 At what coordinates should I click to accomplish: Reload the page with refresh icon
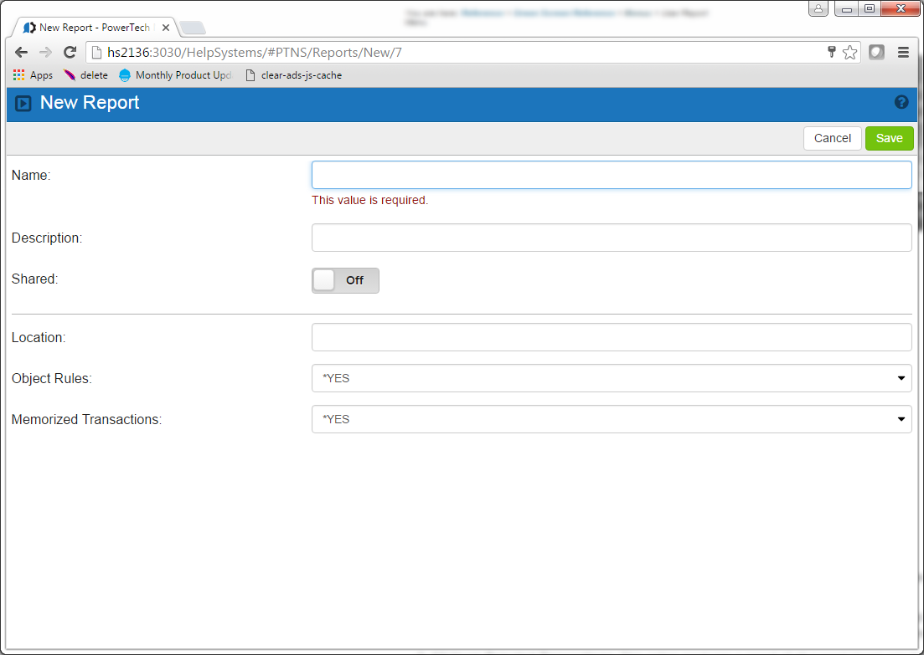point(70,53)
